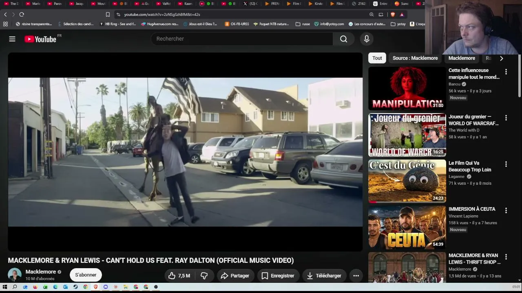The width and height of the screenshot is (522, 293).
Task: Open options for Joueur du grenier video
Action: [506, 118]
